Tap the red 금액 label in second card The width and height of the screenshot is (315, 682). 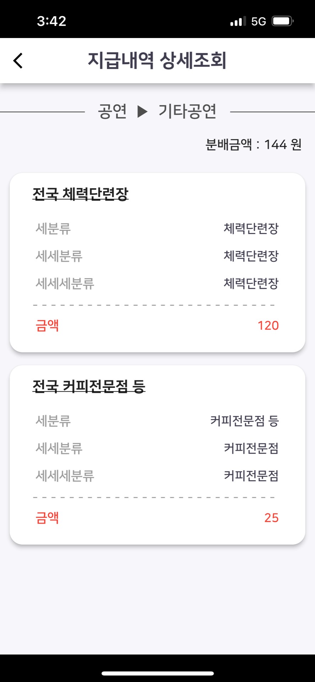[x=47, y=518]
